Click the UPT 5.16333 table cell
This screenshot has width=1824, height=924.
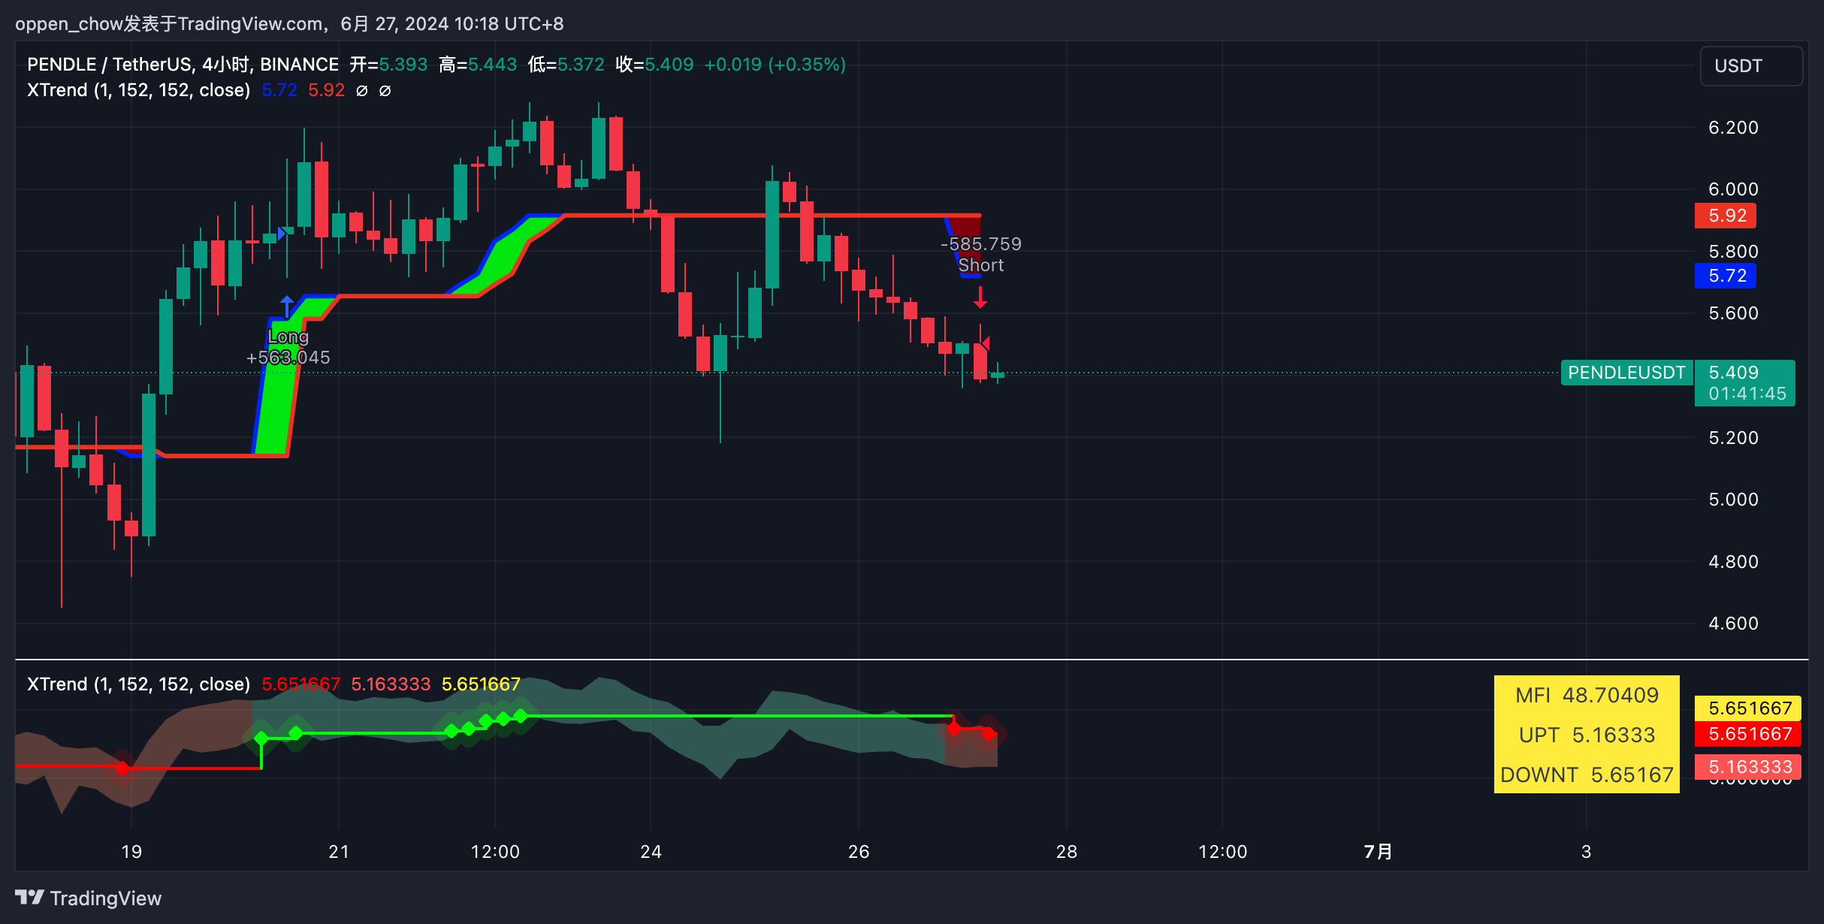tap(1587, 735)
